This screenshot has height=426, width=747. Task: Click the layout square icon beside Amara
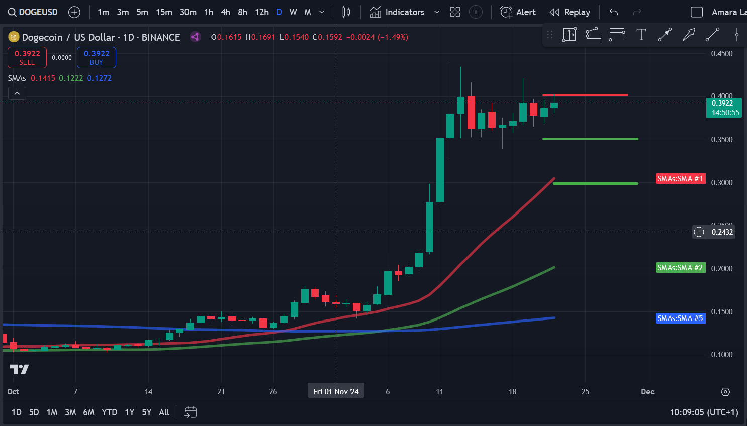697,12
